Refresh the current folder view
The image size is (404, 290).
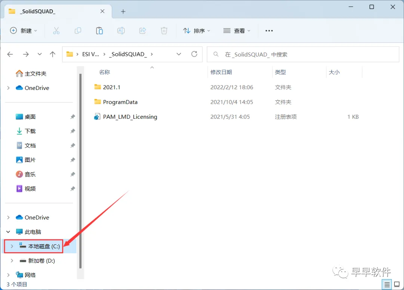pyautogui.click(x=194, y=54)
